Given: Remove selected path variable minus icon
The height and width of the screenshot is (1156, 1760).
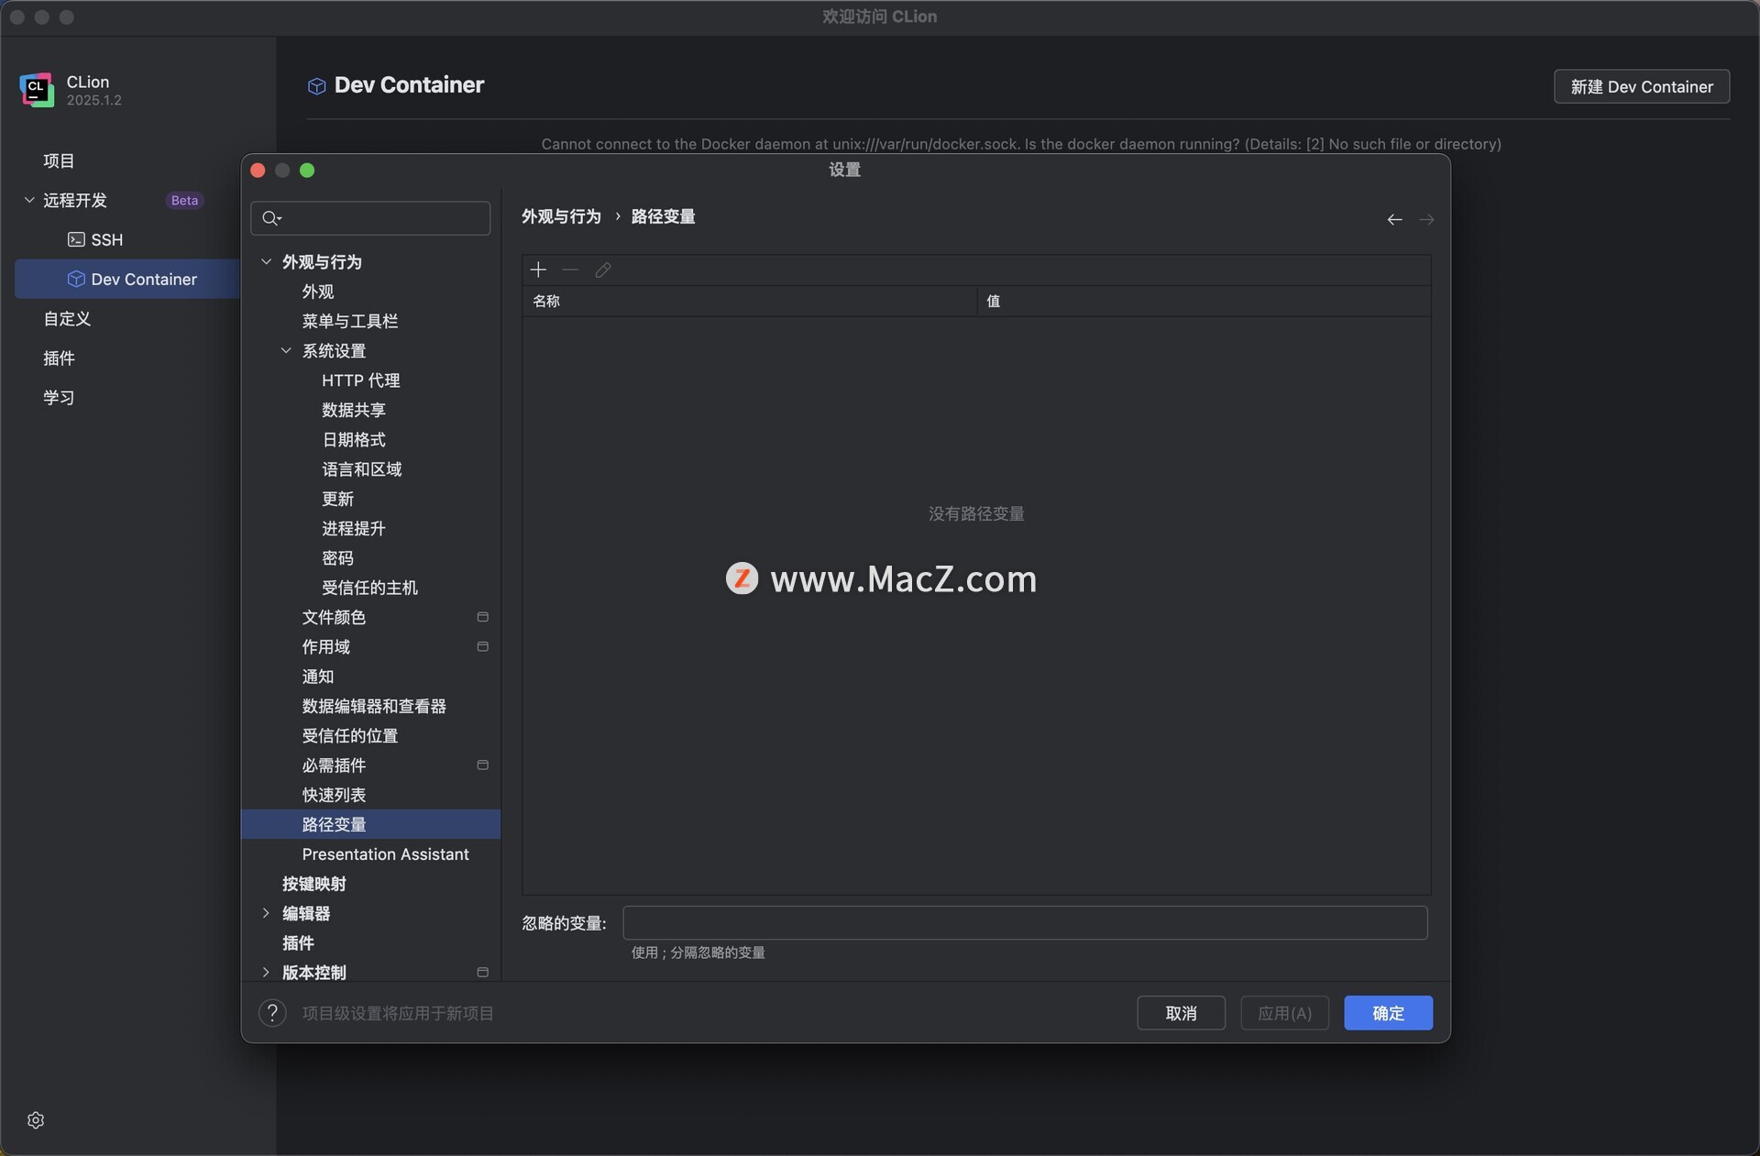Looking at the screenshot, I should point(570,270).
